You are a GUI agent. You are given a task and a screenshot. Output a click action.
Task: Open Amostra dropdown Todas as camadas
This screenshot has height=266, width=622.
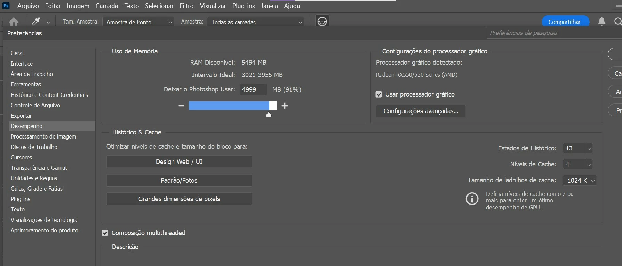pyautogui.click(x=256, y=22)
